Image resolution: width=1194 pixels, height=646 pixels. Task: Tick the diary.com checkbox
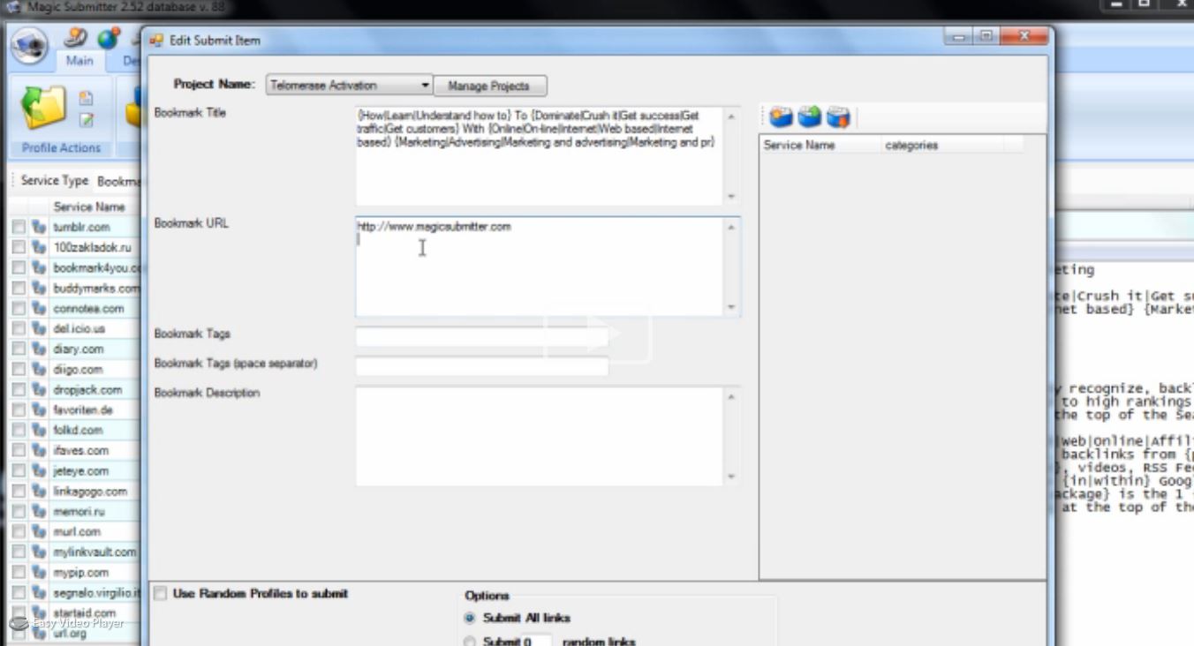pos(19,349)
